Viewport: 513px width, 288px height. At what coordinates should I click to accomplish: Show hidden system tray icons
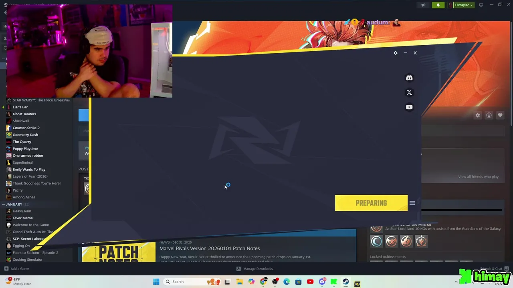click(456, 282)
